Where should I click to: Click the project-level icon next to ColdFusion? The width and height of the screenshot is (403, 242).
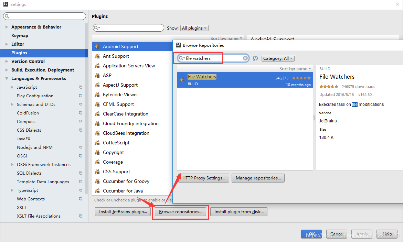coord(81,113)
